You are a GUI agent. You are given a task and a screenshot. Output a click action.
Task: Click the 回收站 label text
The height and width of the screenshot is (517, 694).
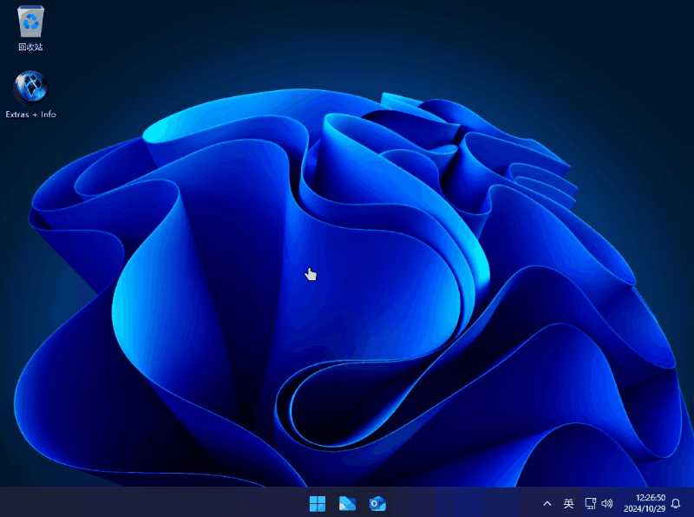(30, 47)
